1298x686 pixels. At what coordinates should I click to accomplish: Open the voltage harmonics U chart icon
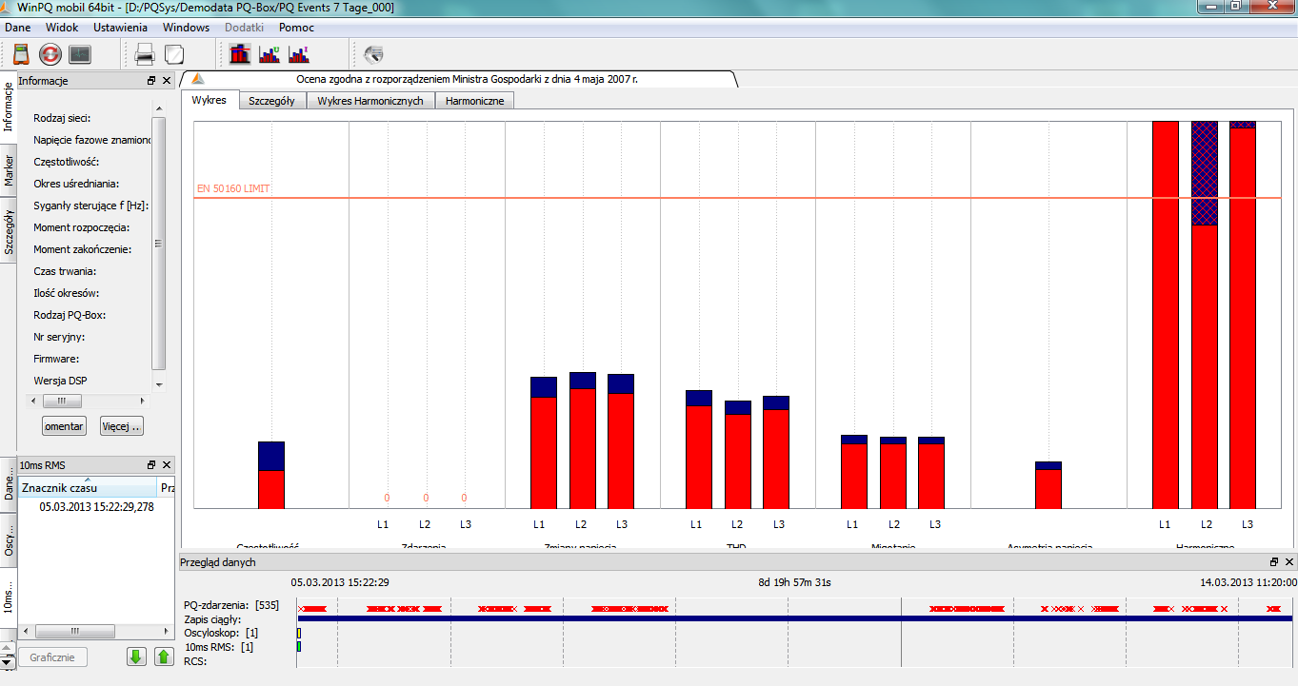(x=270, y=54)
